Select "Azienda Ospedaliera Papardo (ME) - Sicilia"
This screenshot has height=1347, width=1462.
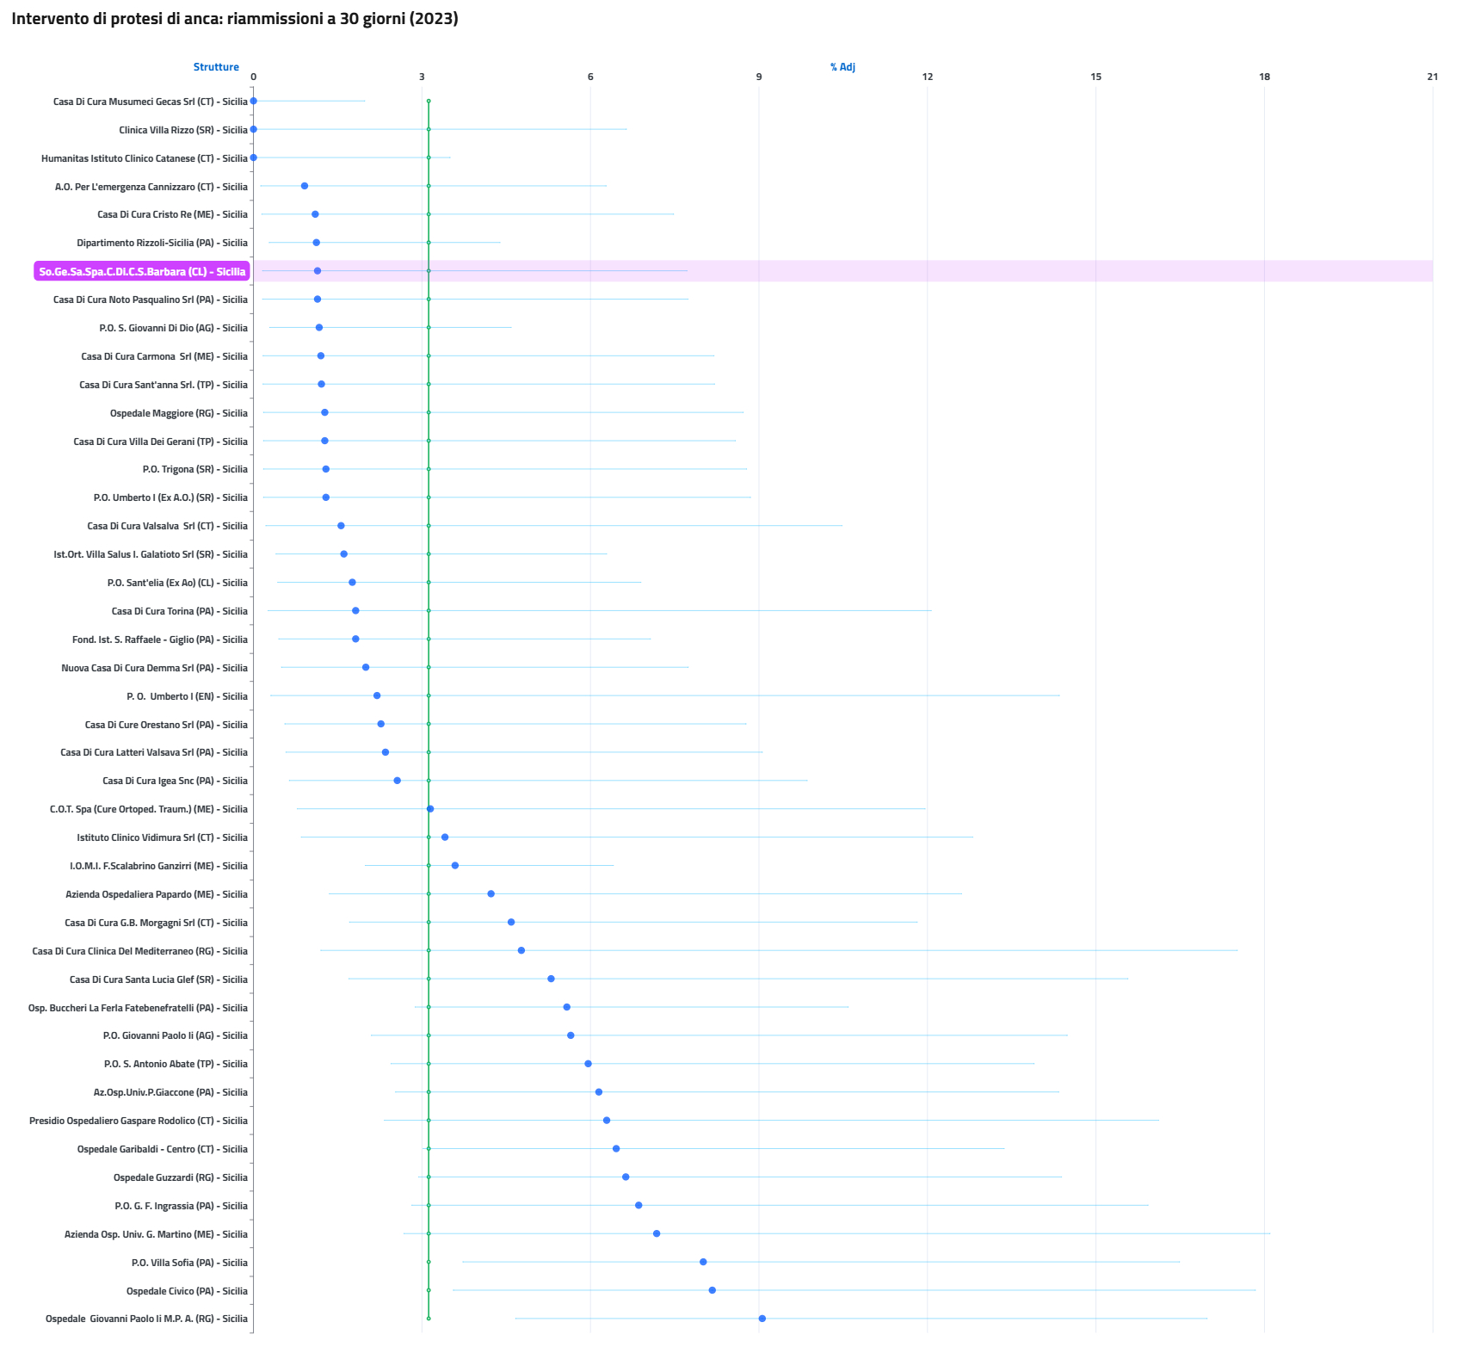point(157,894)
